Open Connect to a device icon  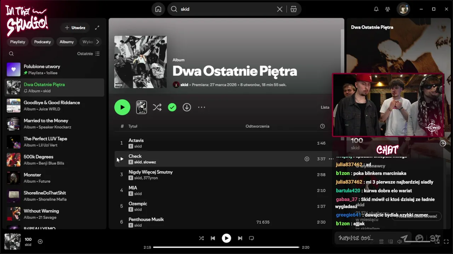tap(390, 242)
